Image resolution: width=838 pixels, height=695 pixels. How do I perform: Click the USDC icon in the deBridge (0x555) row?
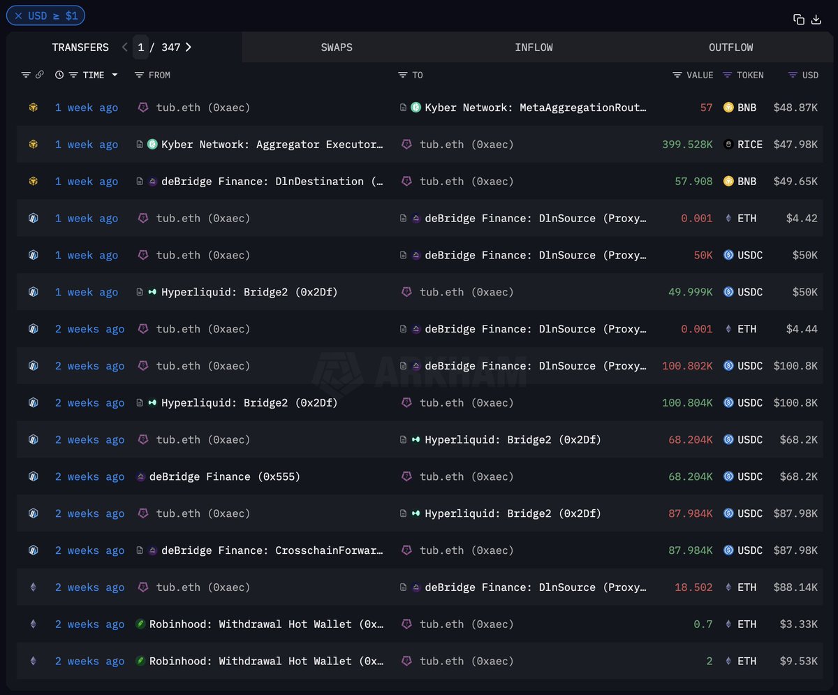point(728,476)
